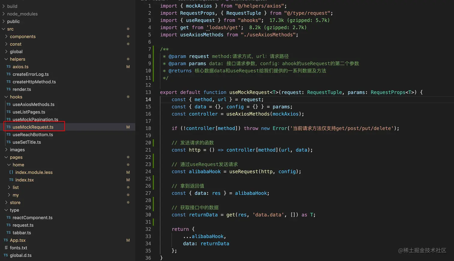Click the 'data.data' string on line 30
454x261 pixels.
268,215
